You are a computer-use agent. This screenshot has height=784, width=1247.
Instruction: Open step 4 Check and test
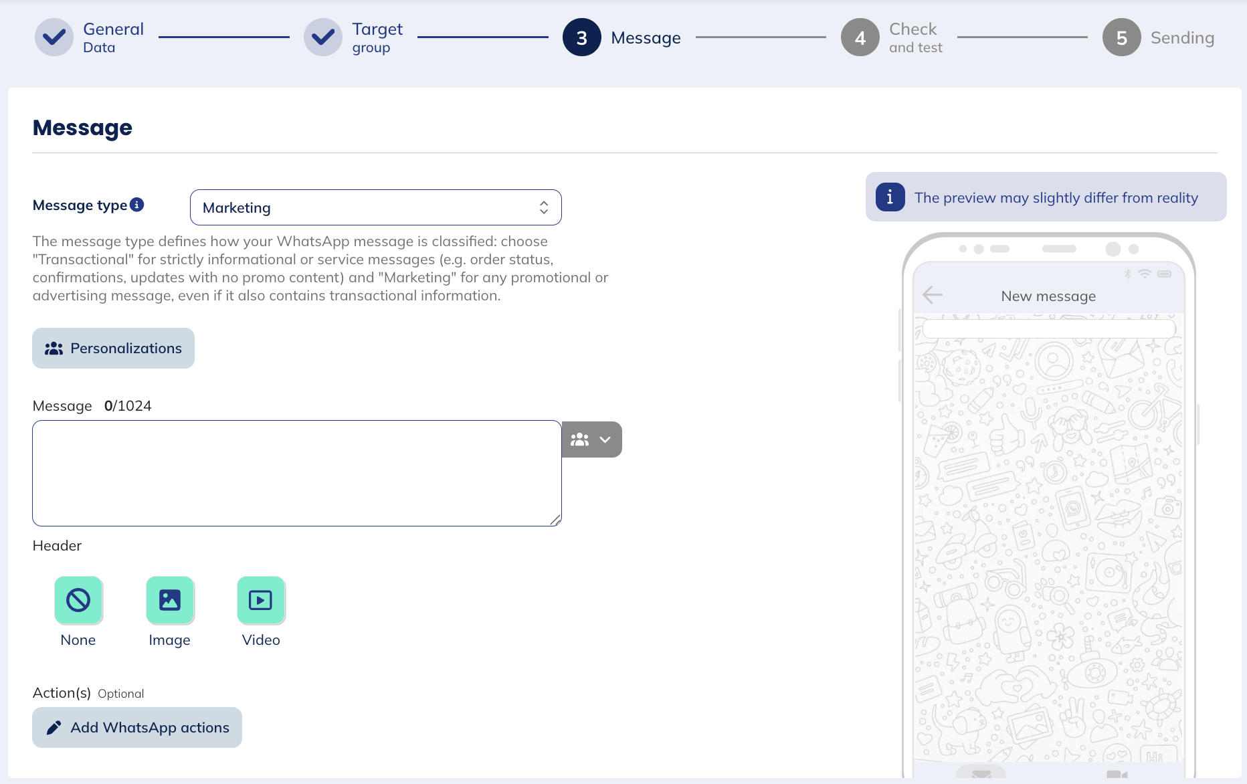tap(915, 37)
